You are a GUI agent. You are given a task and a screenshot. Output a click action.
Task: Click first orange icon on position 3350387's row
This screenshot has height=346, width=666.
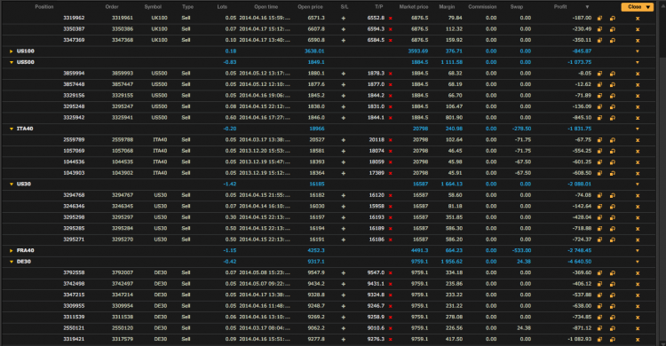click(x=599, y=29)
